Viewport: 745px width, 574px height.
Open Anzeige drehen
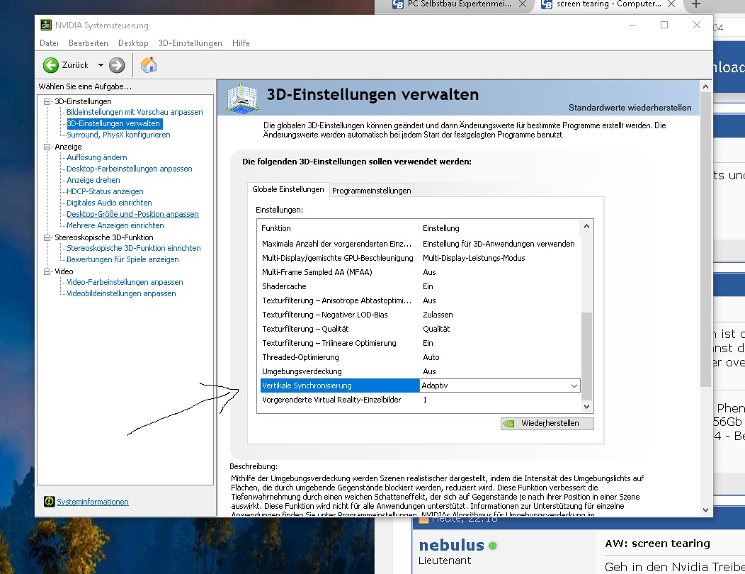tap(93, 180)
